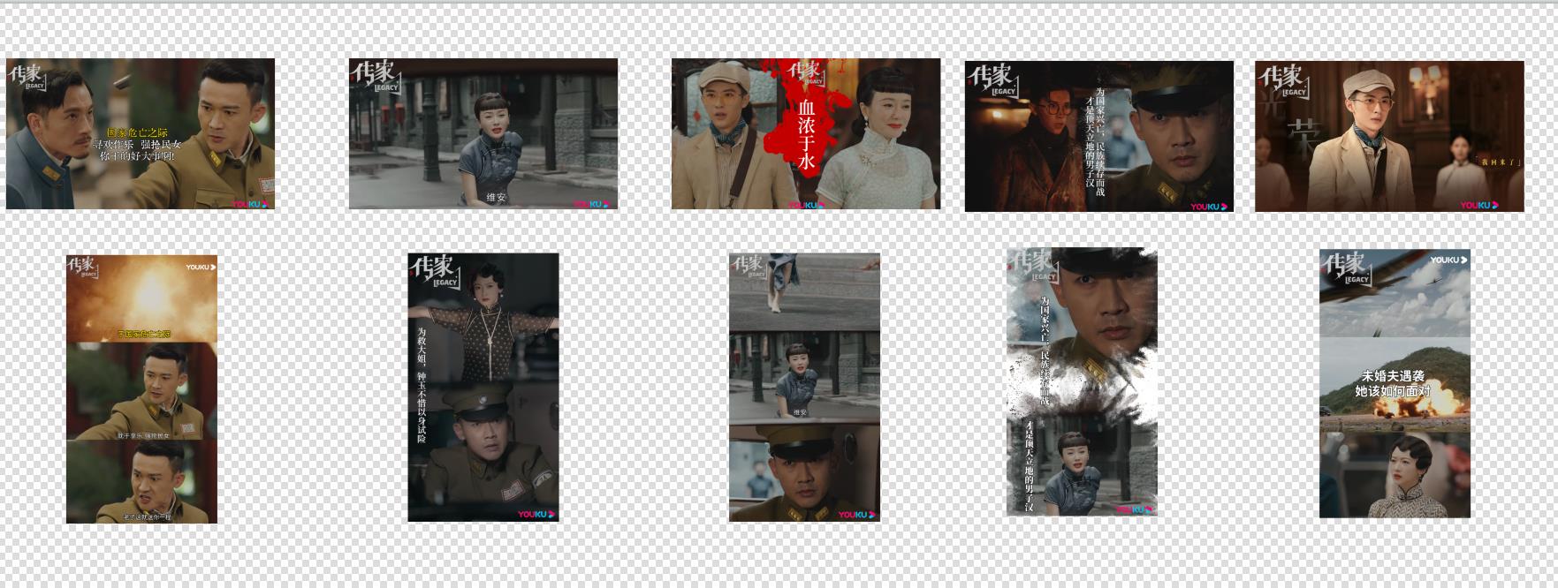Select the vertical poster with explosion at top
Image resolution: width=1558 pixels, height=588 pixels.
click(x=141, y=389)
